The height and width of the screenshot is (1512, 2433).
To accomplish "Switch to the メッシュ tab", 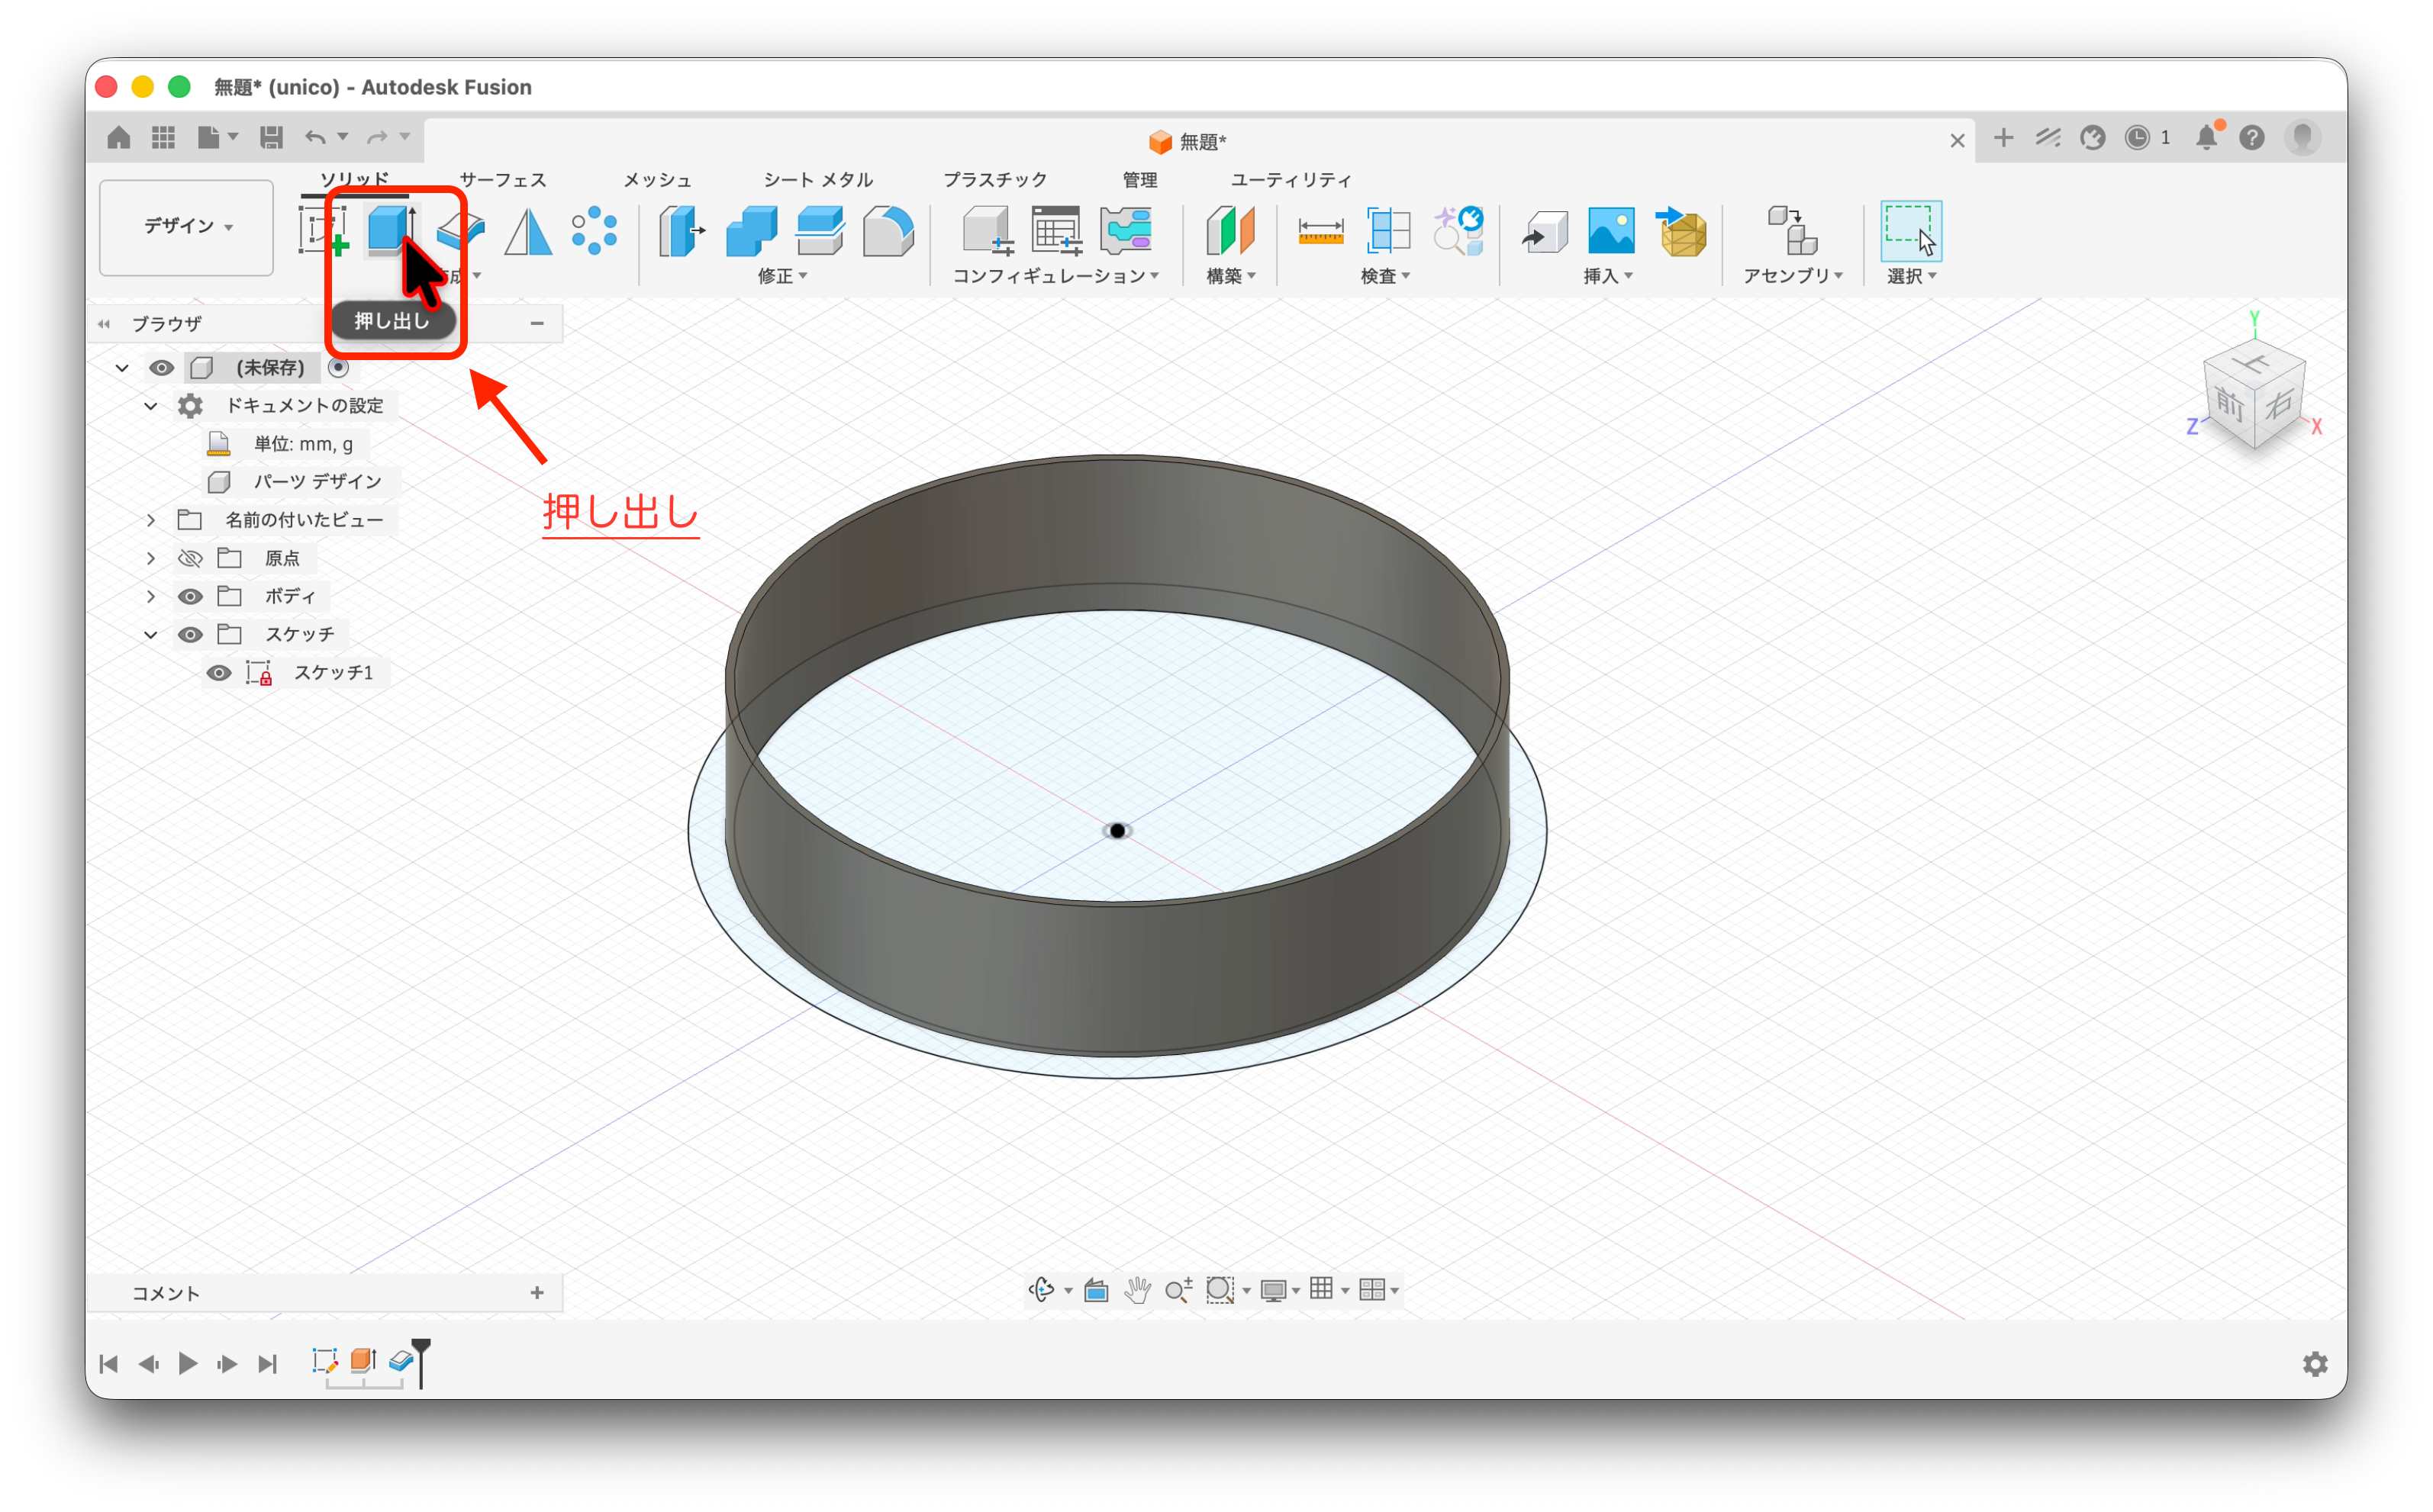I will [657, 180].
